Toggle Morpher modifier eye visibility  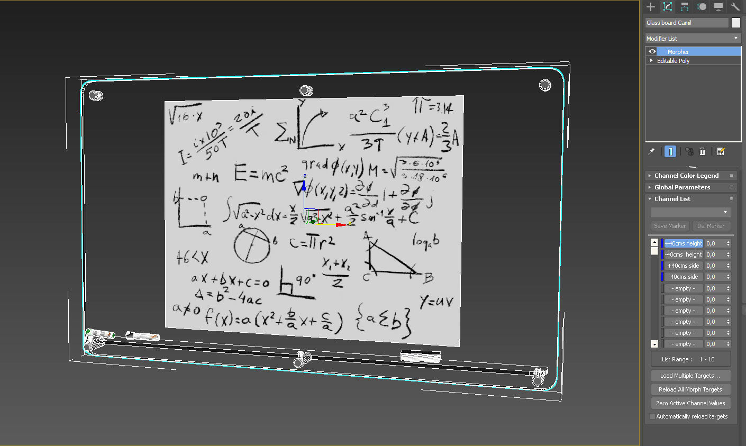[652, 51]
